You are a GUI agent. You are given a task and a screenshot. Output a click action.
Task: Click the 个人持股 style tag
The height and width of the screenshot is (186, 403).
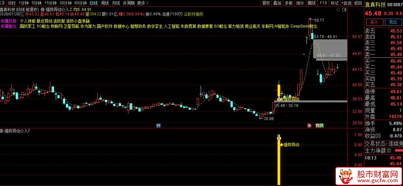coord(28,21)
